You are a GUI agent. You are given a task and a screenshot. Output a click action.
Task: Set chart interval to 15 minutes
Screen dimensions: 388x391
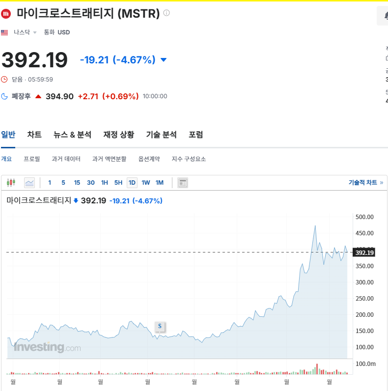(77, 183)
